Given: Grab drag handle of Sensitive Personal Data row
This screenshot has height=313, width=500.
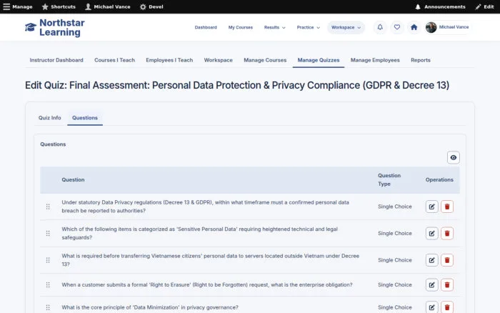Looking at the screenshot, I should [x=48, y=233].
